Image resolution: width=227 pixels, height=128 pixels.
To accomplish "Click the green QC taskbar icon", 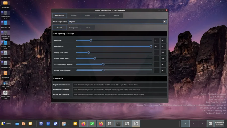I will 92,124.
